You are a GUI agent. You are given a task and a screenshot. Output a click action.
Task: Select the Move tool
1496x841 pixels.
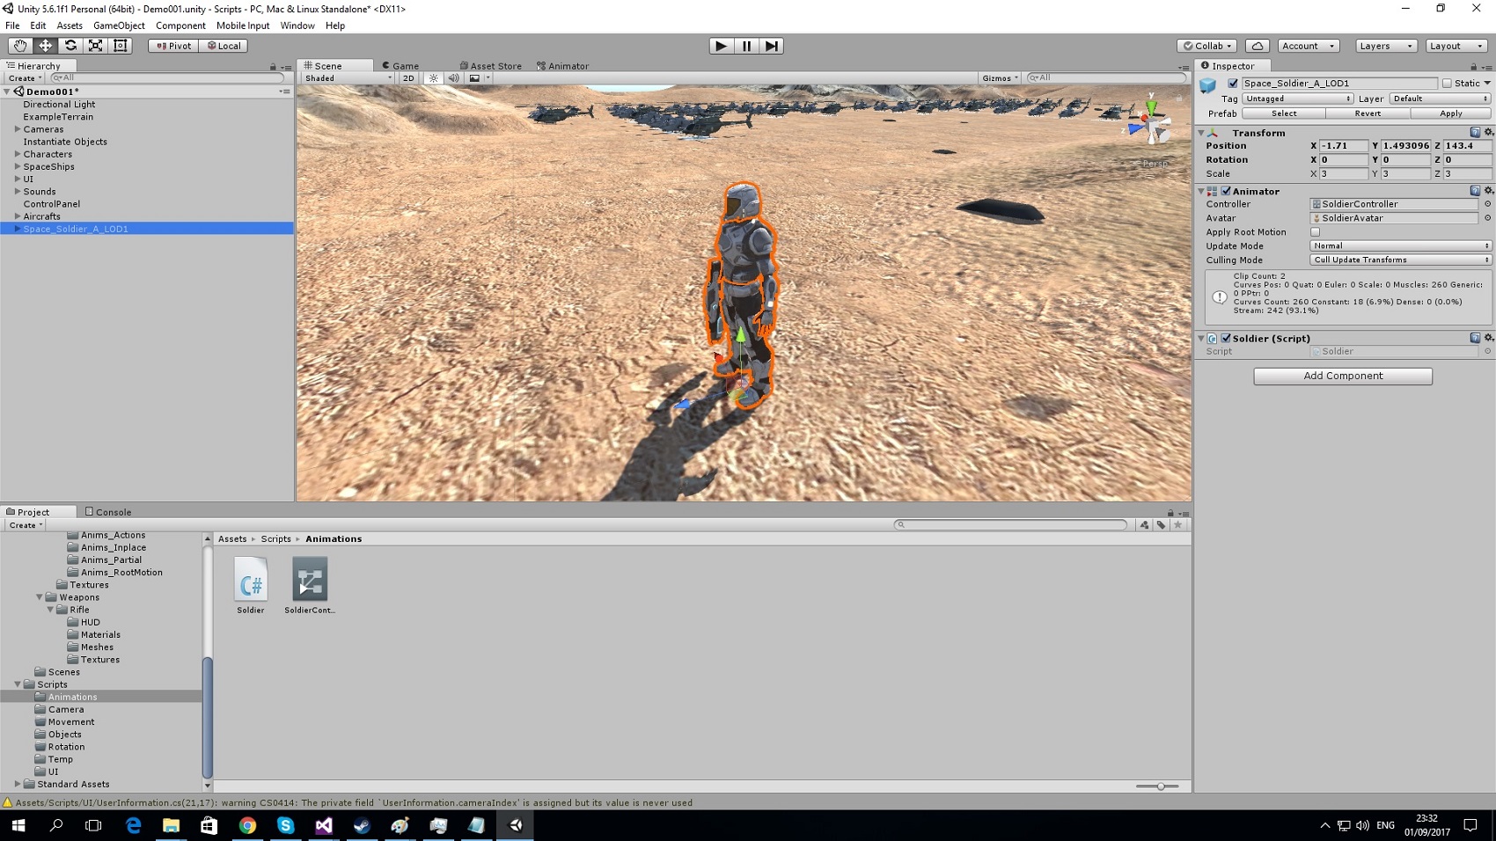45,46
